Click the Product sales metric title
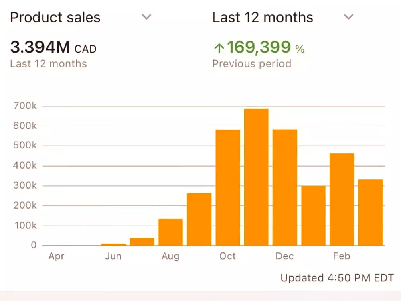401x301 pixels. pos(55,18)
